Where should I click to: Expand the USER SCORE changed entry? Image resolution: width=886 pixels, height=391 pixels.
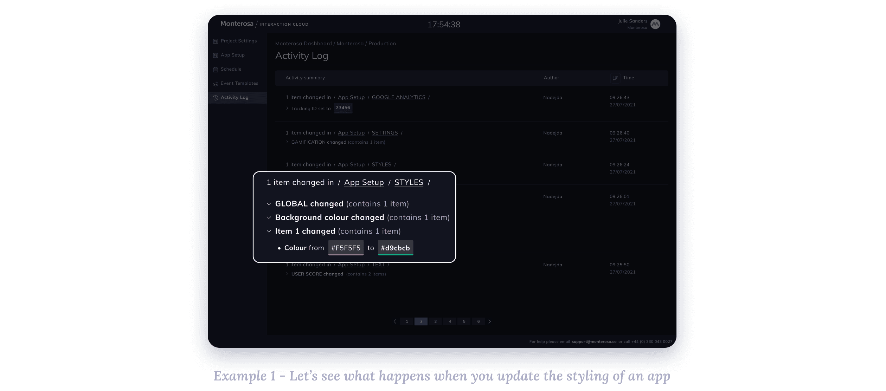pyautogui.click(x=287, y=274)
